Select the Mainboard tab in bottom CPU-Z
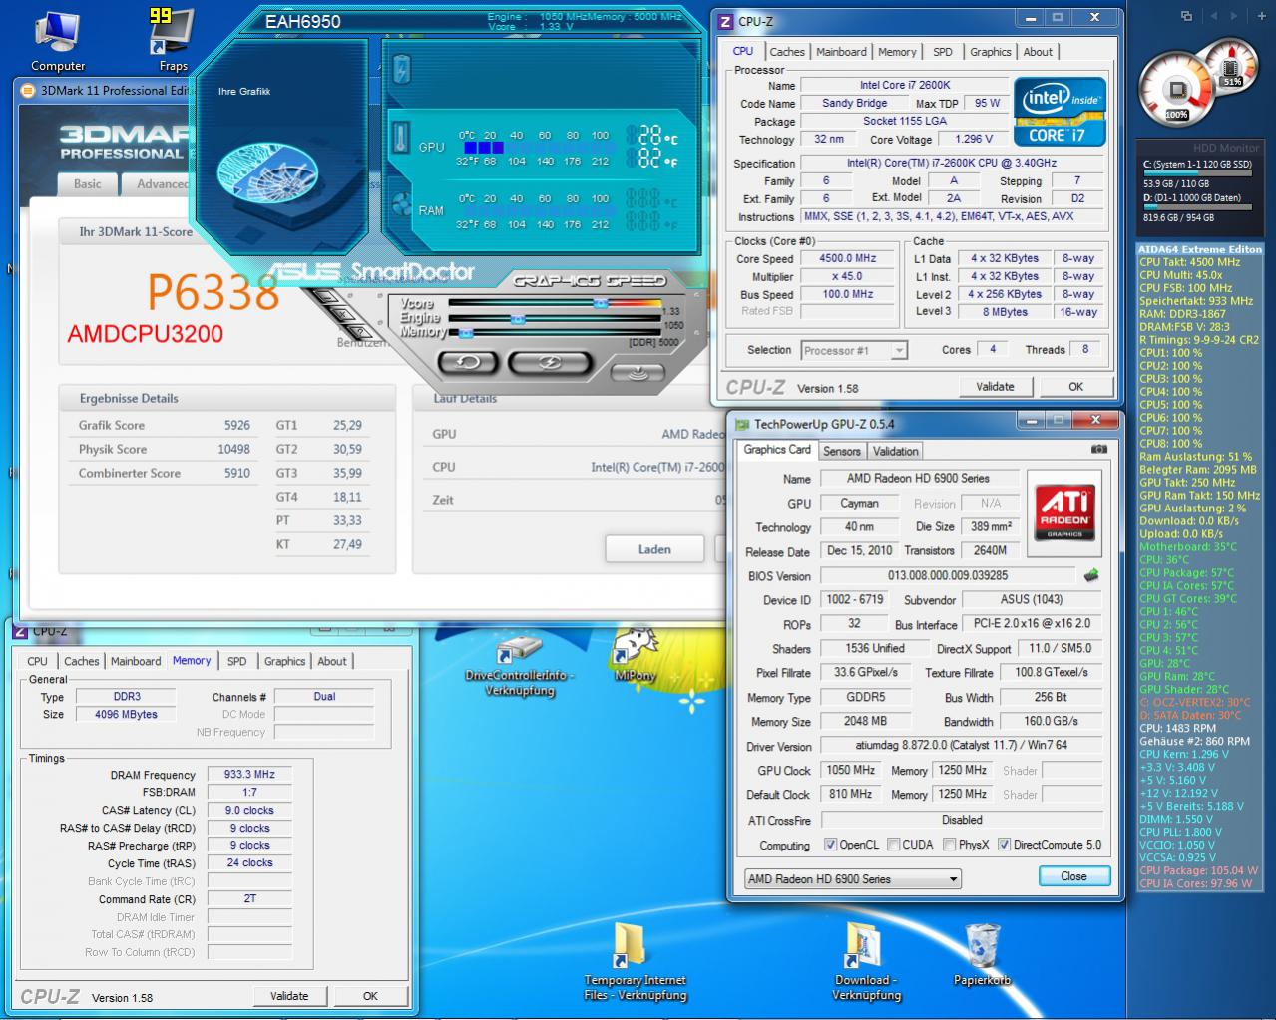The width and height of the screenshot is (1276, 1020). click(x=136, y=661)
